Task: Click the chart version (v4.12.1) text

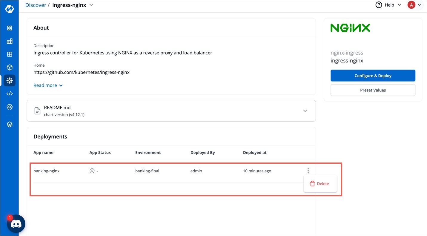Action: click(x=64, y=115)
